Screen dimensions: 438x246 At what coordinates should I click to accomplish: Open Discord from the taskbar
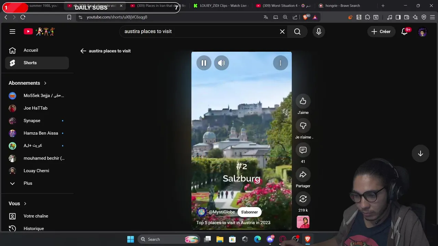pyautogui.click(x=270, y=239)
